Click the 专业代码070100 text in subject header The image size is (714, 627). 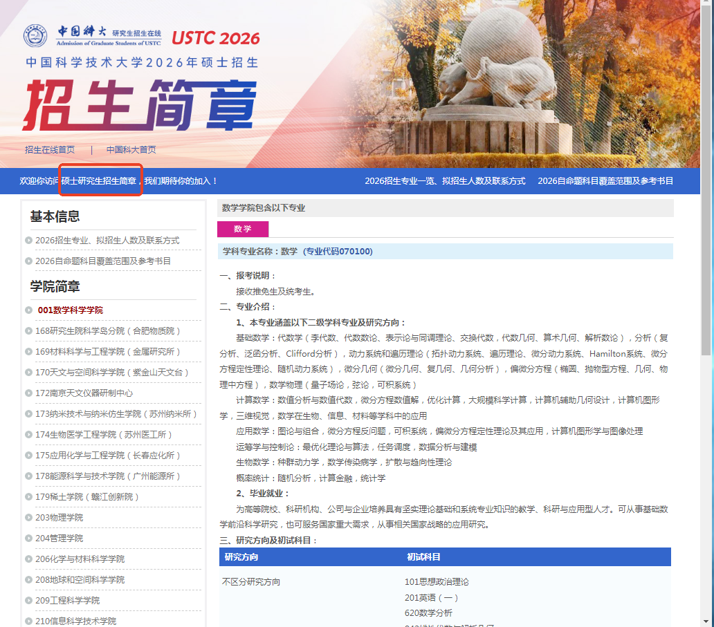coord(338,252)
